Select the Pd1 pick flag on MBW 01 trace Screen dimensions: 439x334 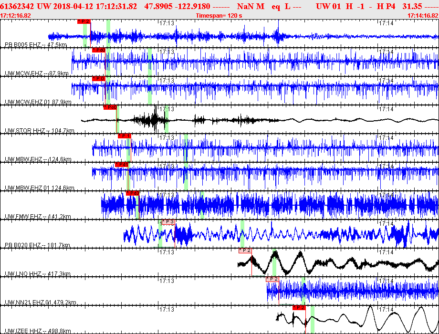[122, 165]
